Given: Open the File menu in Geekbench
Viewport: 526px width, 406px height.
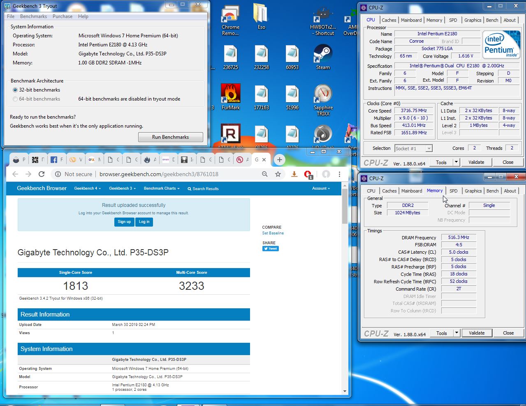Looking at the screenshot, I should [x=11, y=16].
